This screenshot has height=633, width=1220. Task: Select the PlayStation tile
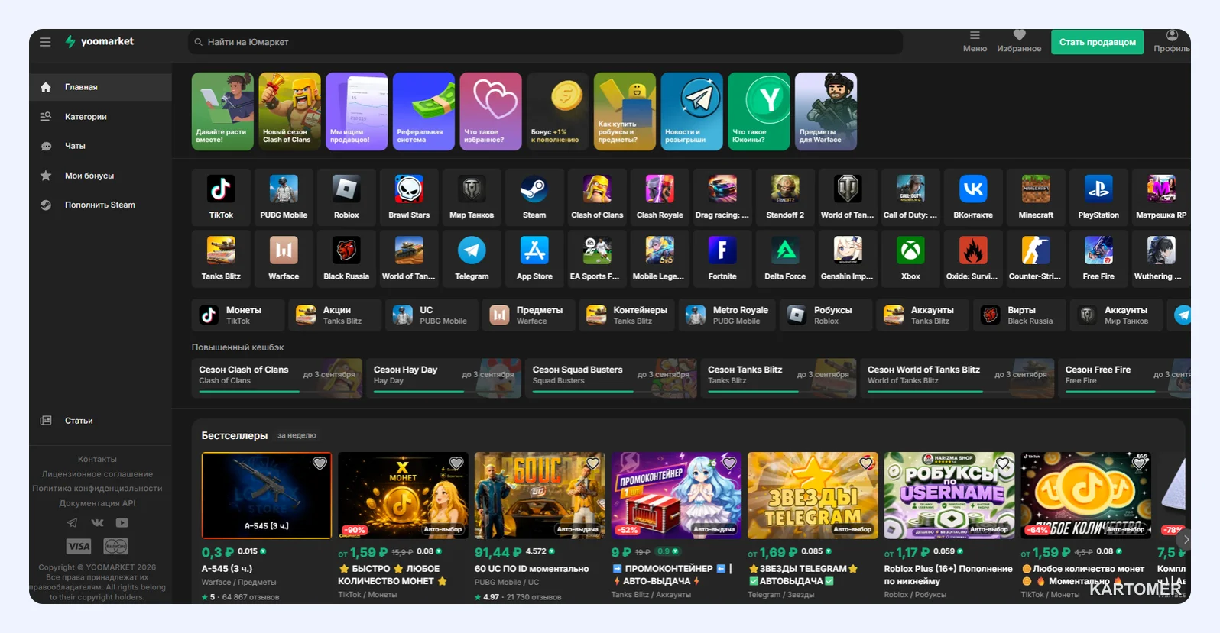coord(1098,196)
